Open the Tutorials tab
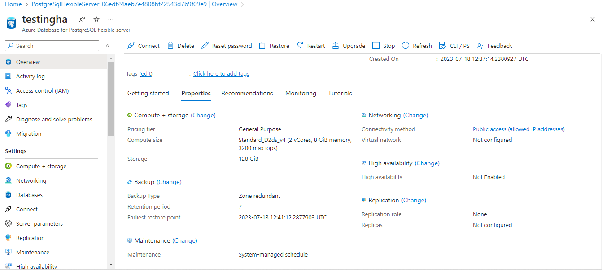 pyautogui.click(x=340, y=93)
